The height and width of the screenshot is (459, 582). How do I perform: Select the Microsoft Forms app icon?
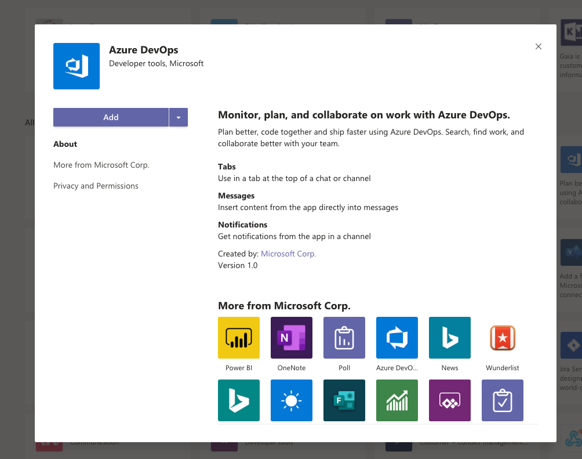click(344, 400)
